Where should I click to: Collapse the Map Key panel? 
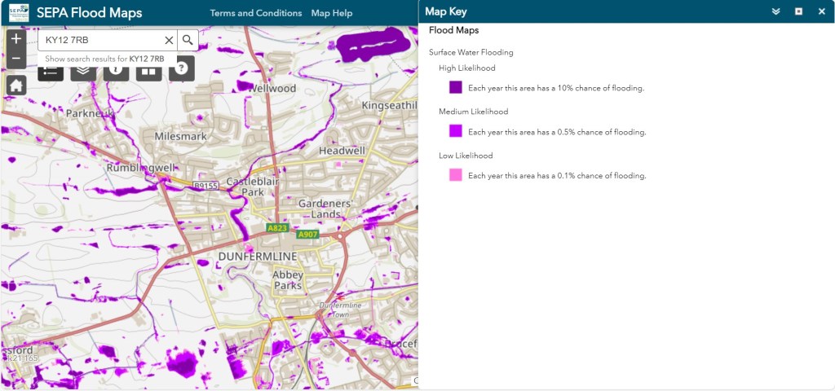point(776,11)
